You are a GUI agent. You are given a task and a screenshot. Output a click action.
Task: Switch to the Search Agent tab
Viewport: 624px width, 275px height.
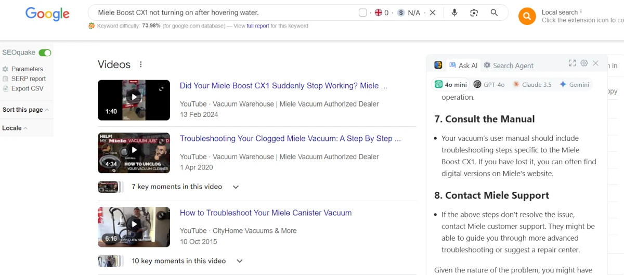[509, 65]
